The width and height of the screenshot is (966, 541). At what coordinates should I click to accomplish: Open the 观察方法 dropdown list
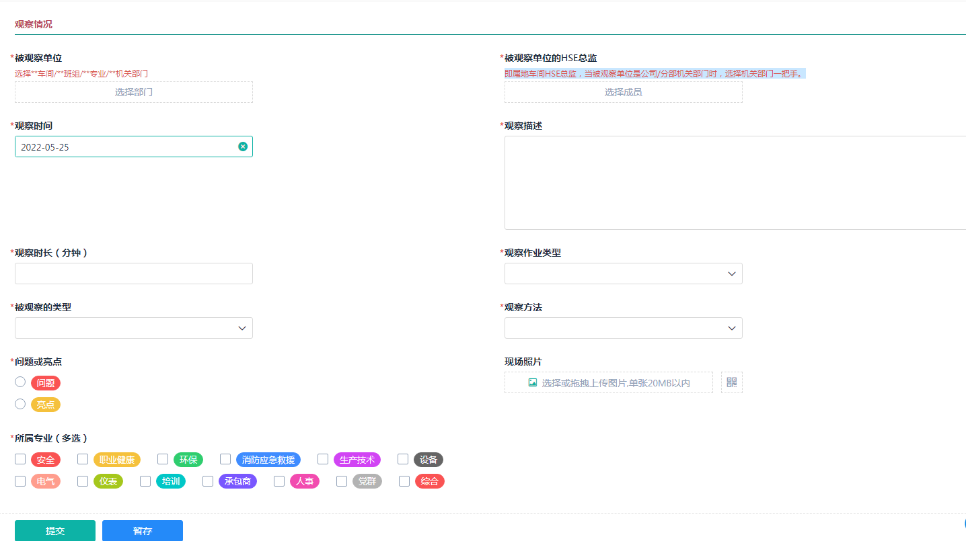tap(623, 328)
